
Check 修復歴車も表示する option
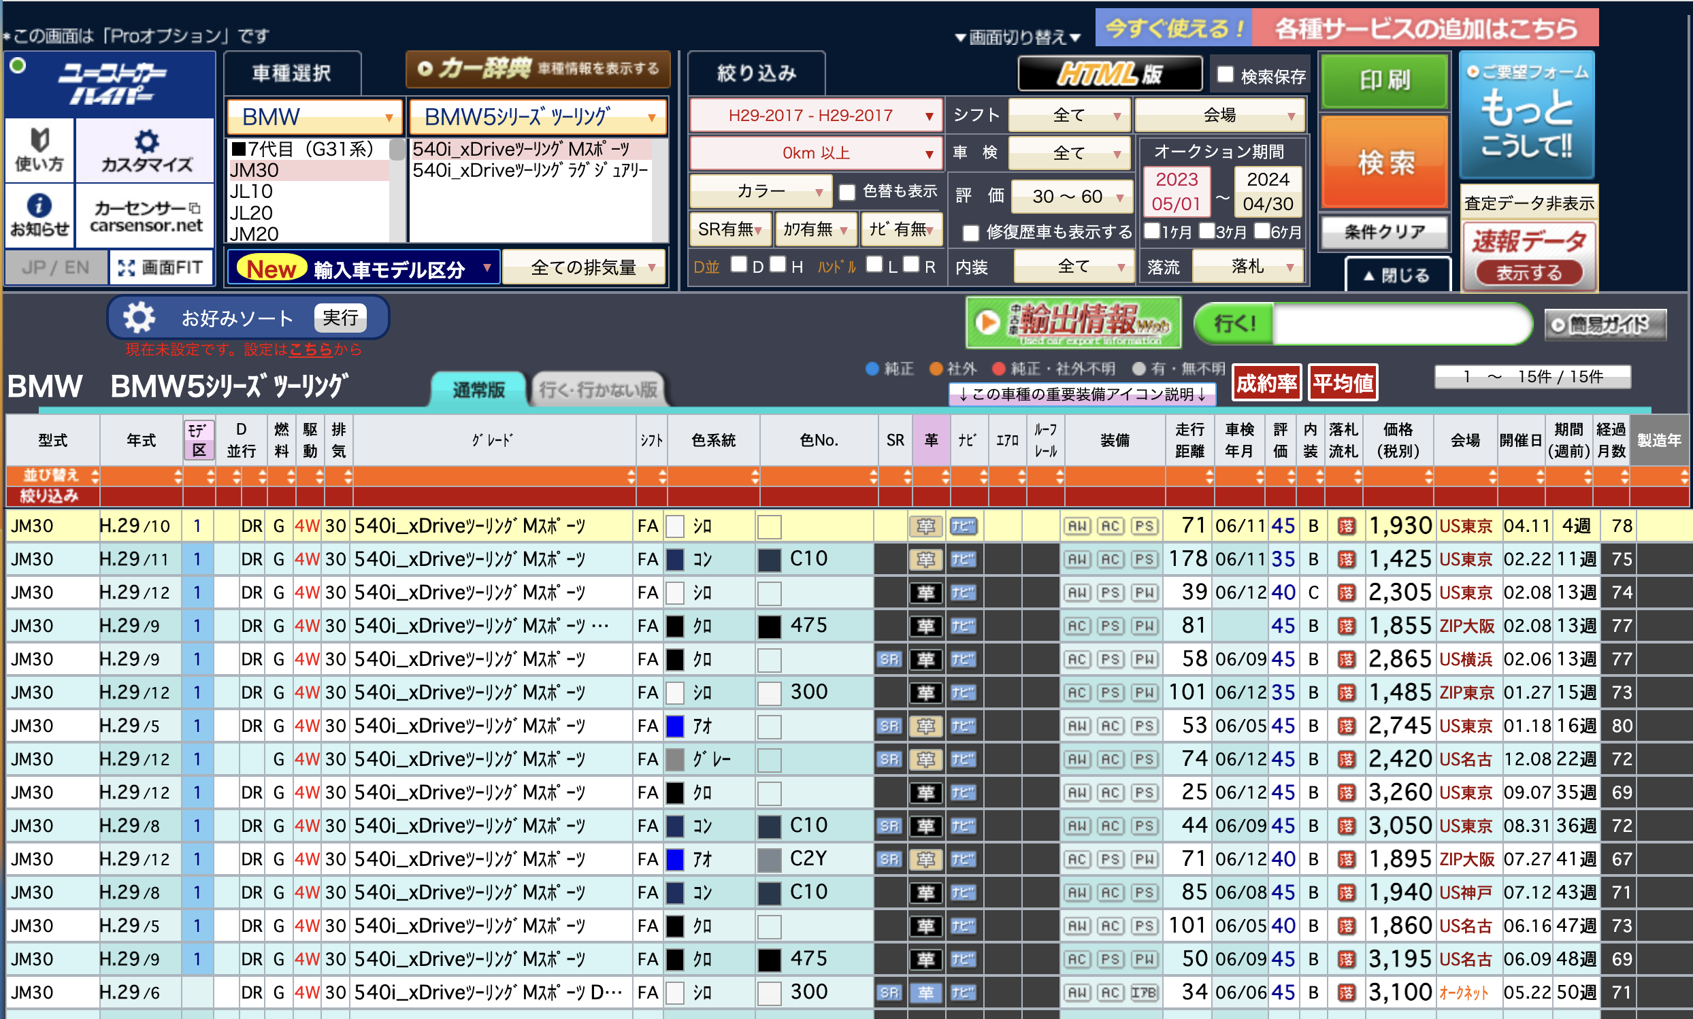(x=970, y=233)
